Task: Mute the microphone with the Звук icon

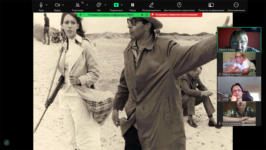Action: tap(41, 5)
